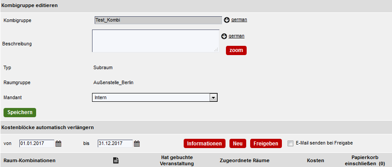Screen dimensions: 392x167
Task: Focus the Kombigruppe field with Test_Kombi
Action: click(x=158, y=20)
